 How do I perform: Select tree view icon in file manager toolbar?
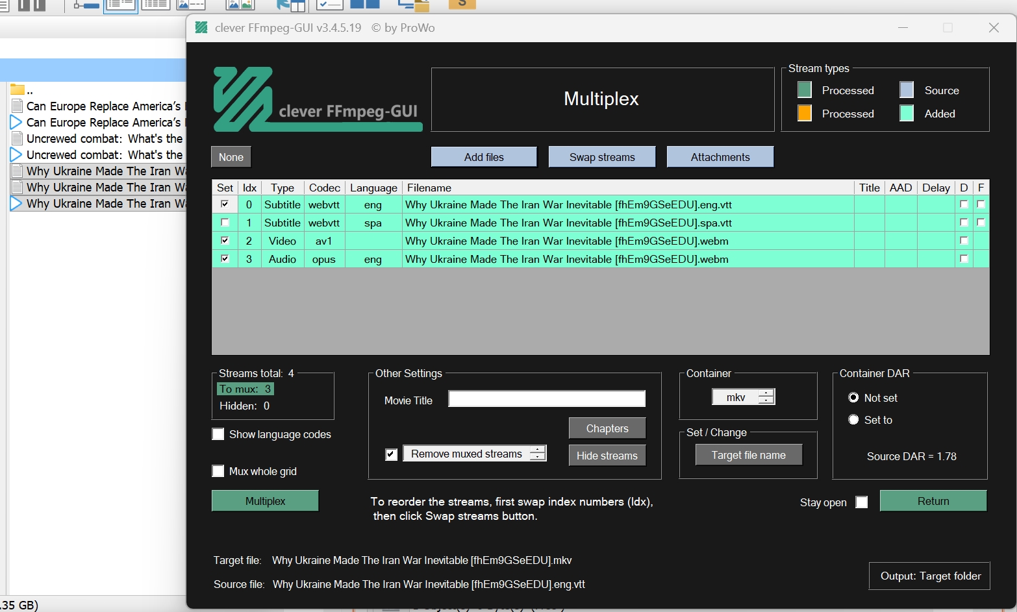tap(86, 5)
